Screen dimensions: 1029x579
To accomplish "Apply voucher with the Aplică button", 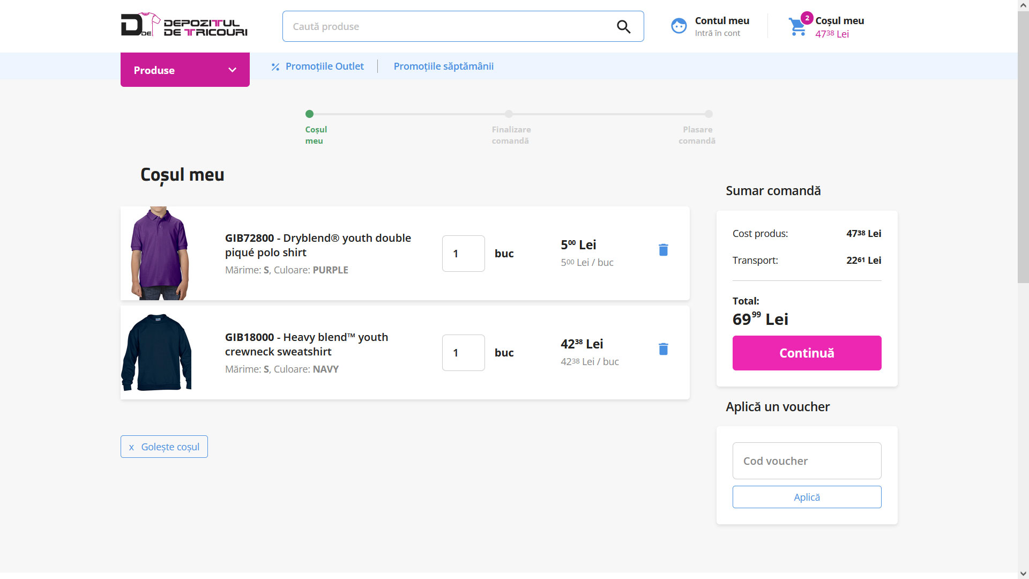I will tap(806, 497).
